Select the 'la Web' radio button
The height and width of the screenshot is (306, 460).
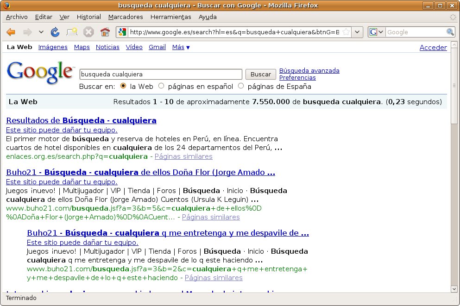(x=123, y=86)
